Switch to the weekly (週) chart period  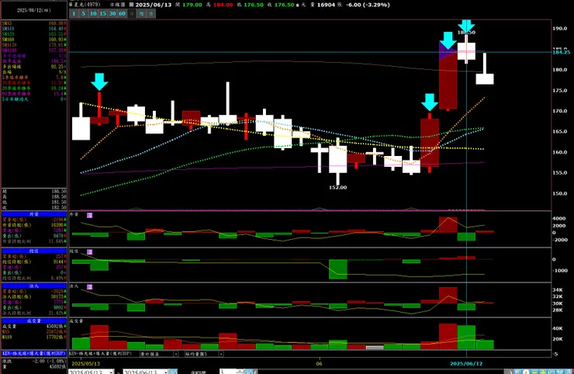click(141, 13)
